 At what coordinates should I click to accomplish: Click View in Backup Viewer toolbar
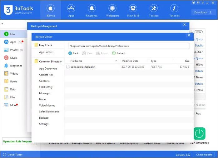click(87, 53)
